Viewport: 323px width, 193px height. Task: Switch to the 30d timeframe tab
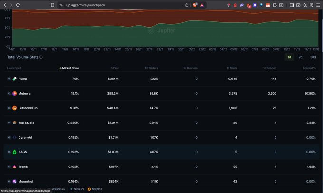click(x=313, y=57)
